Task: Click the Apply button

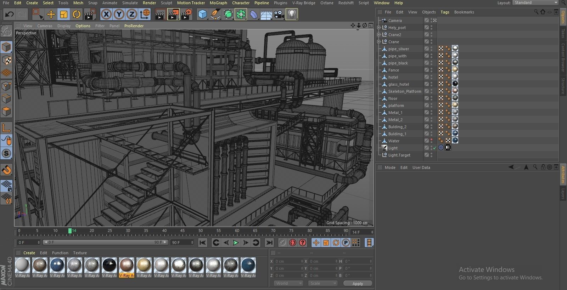Action: tap(358, 284)
